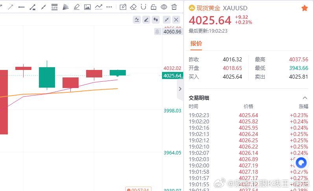This screenshot has height=191, width=313.
Task: Click the XAUUSD symbol title
Action: coord(235,8)
